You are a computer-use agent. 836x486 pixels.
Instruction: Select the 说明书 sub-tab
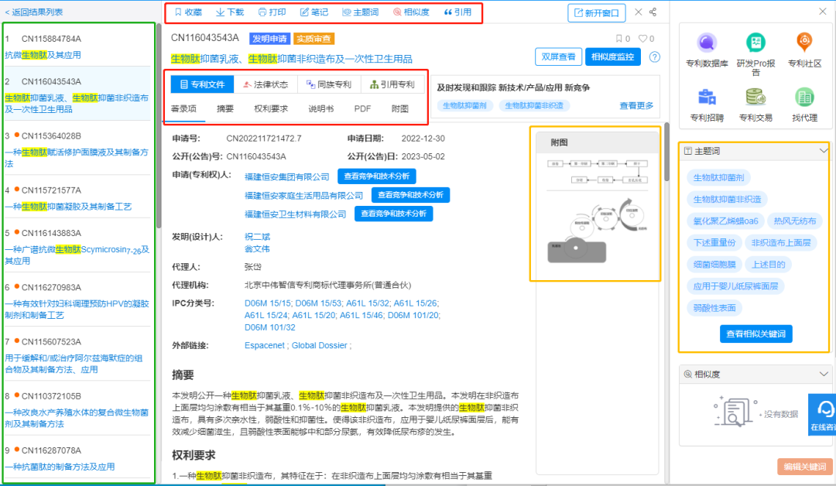point(321,108)
